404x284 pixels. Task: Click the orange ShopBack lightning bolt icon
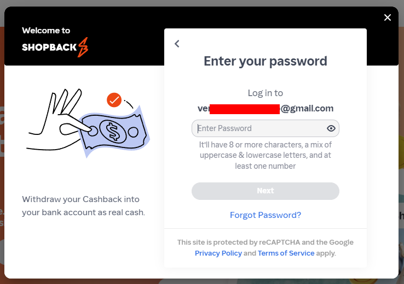pos(83,47)
